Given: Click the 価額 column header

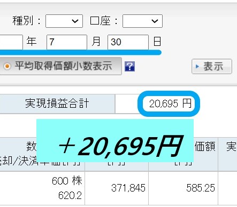Looking at the screenshot, I should (205, 147).
